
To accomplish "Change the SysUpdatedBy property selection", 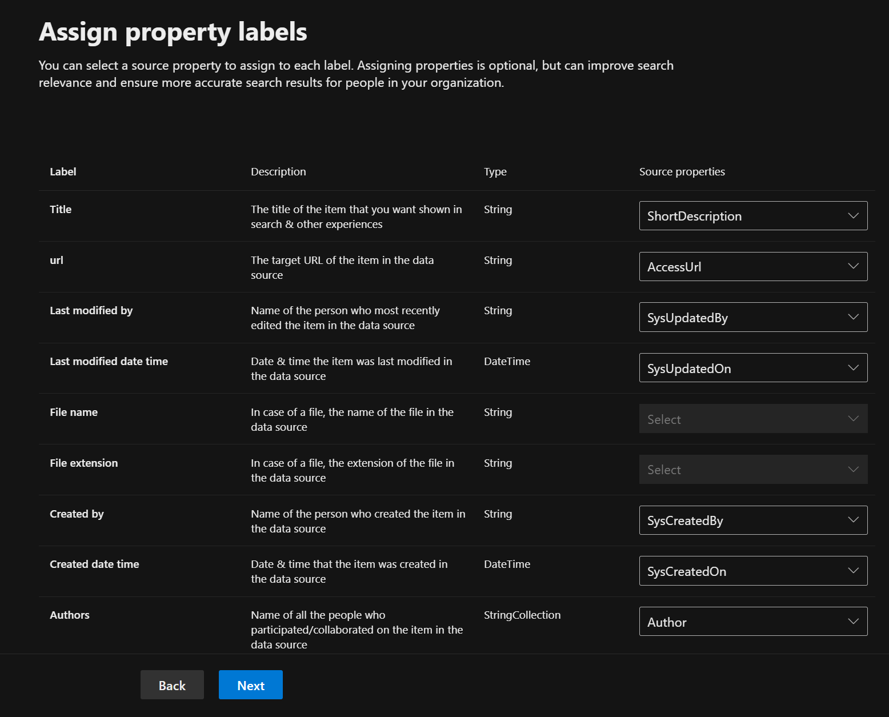I will 753,317.
